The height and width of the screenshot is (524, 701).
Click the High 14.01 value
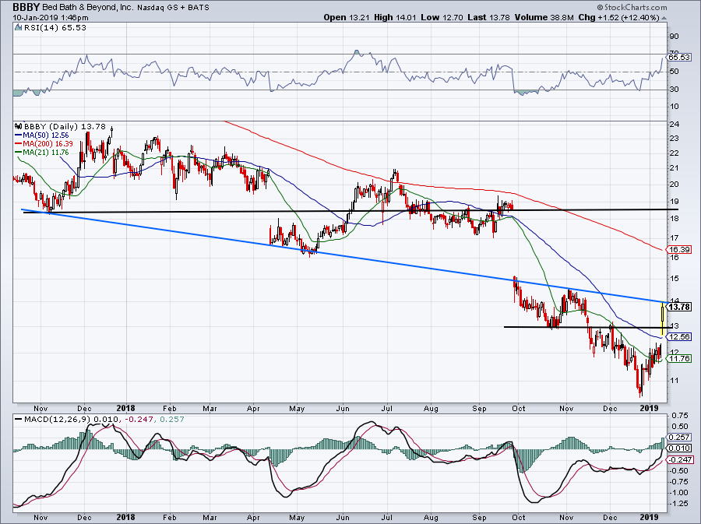(395, 17)
